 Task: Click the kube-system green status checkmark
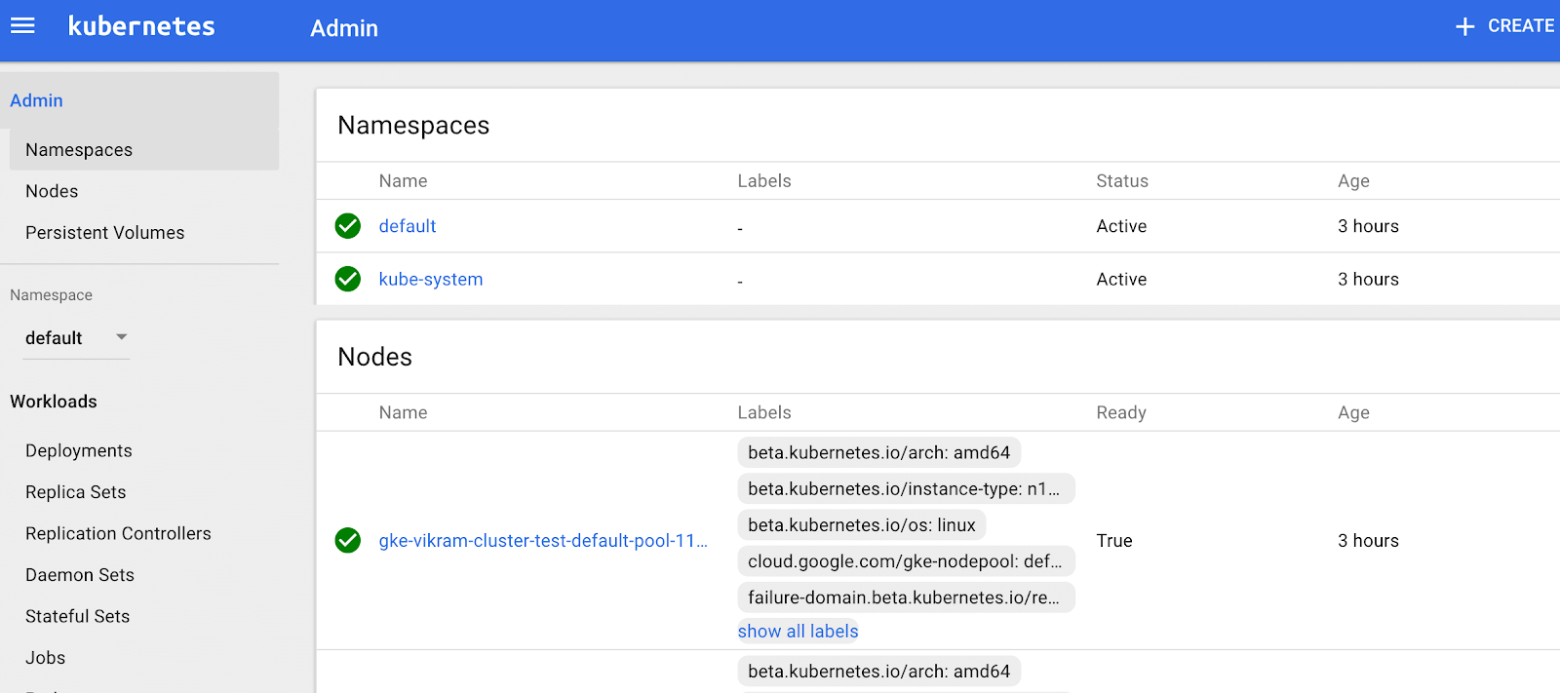pyautogui.click(x=348, y=279)
